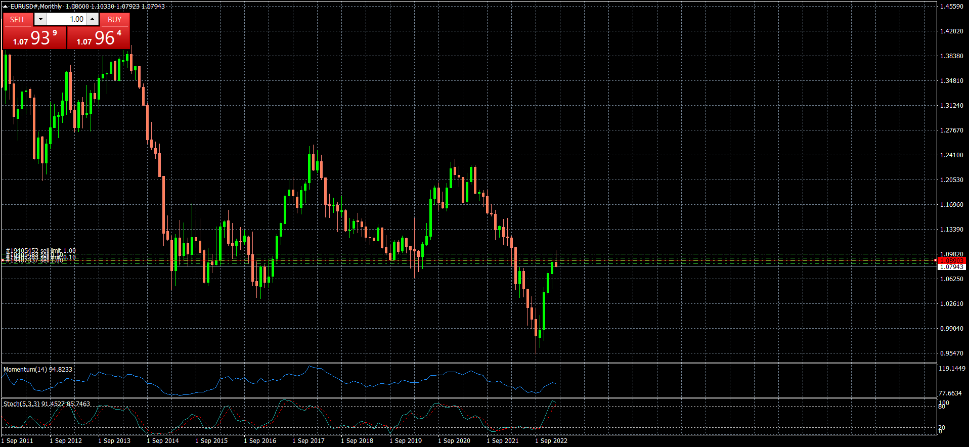Click the EURUSD#,Monthly chart title
The width and height of the screenshot is (969, 447).
coord(36,7)
